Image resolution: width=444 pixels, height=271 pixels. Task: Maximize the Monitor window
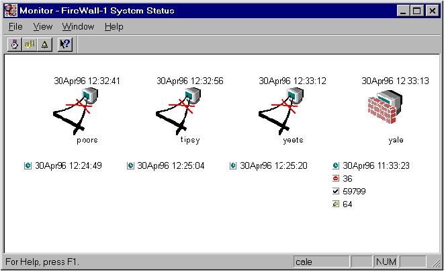pyautogui.click(x=417, y=10)
